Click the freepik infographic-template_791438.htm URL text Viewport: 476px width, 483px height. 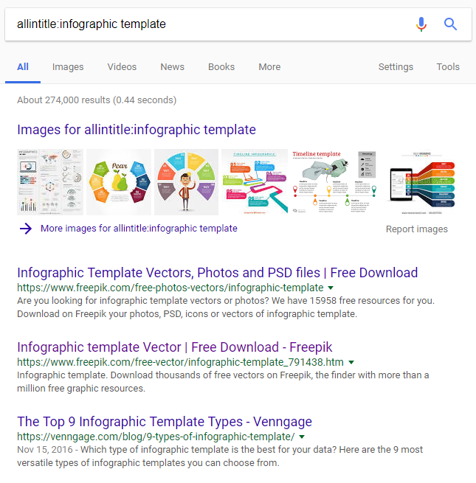click(x=180, y=362)
